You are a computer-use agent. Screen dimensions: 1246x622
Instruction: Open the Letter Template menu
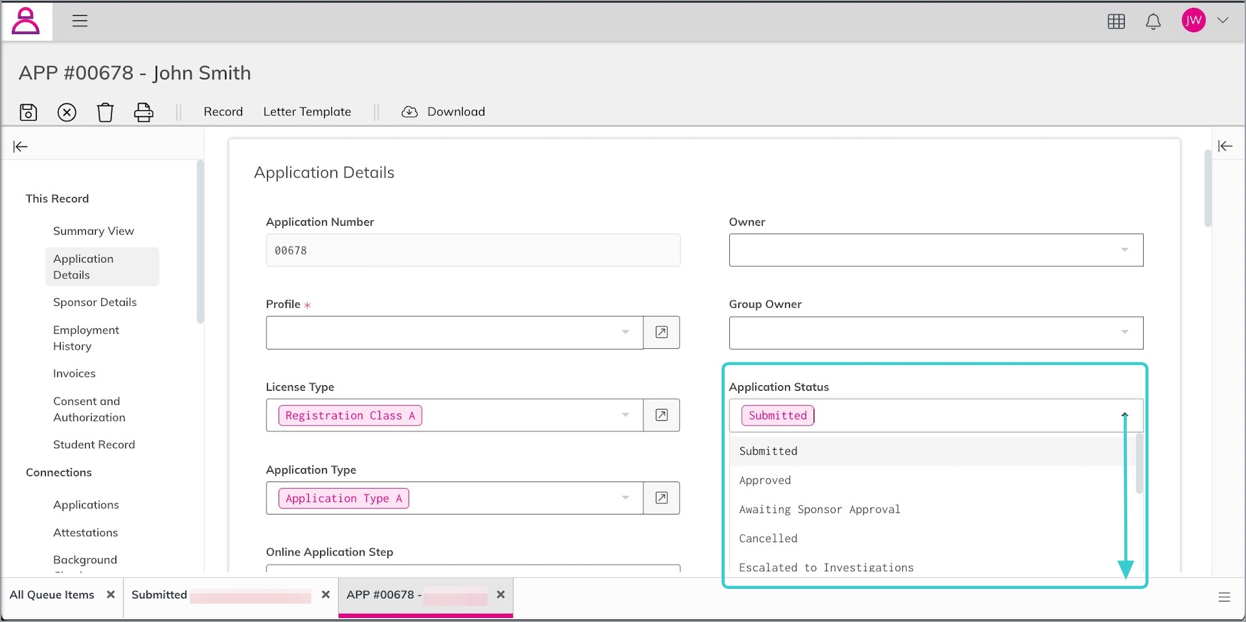(x=307, y=111)
